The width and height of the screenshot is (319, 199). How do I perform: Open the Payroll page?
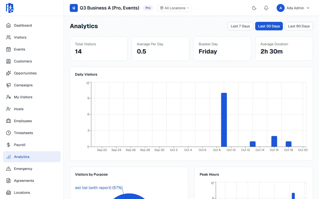(x=32, y=145)
